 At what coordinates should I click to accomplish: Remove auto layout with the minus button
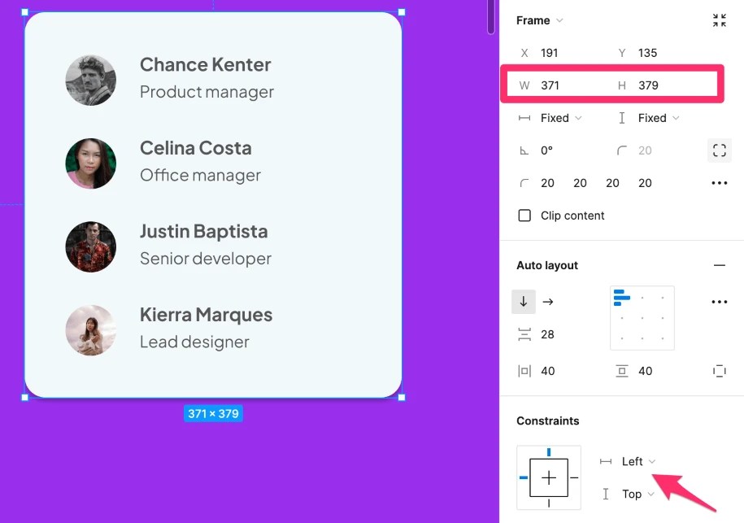(x=719, y=264)
